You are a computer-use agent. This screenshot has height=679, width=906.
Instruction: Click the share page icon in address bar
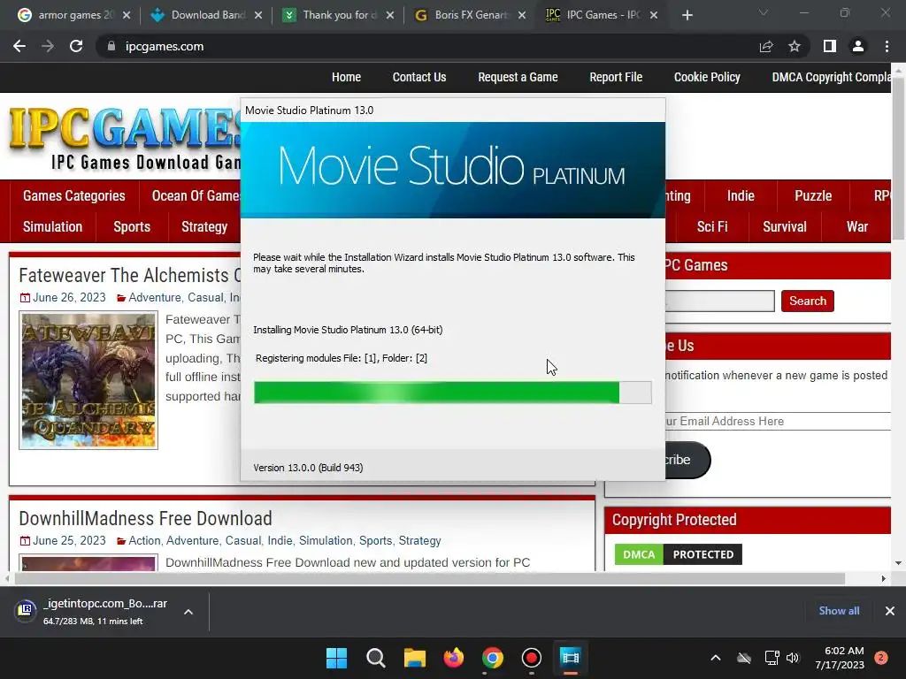pos(766,46)
